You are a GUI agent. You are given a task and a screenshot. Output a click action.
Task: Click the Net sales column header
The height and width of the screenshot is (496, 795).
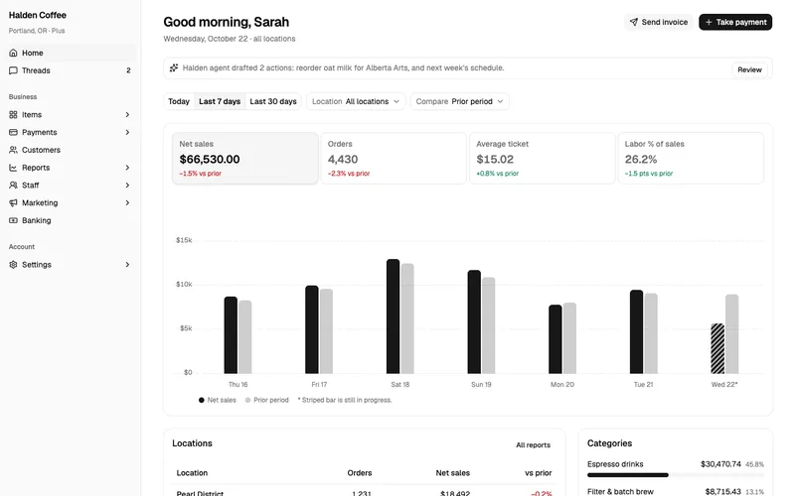[x=453, y=473]
